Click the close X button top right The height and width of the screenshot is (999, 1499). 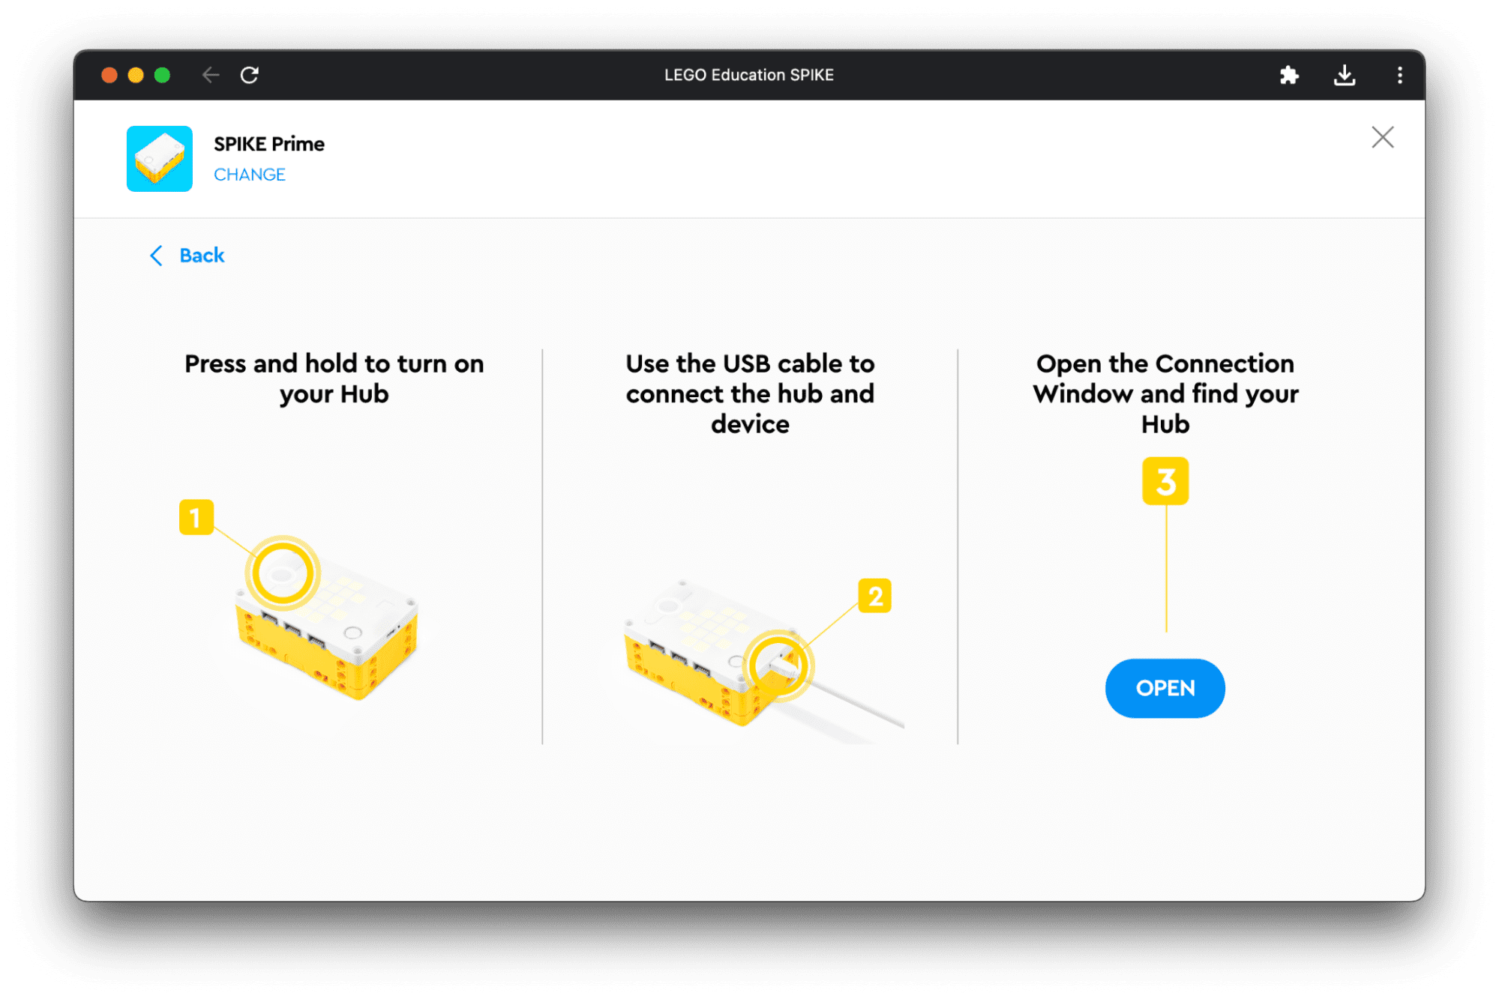tap(1383, 137)
